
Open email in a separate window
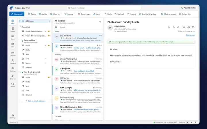coord(193,27)
